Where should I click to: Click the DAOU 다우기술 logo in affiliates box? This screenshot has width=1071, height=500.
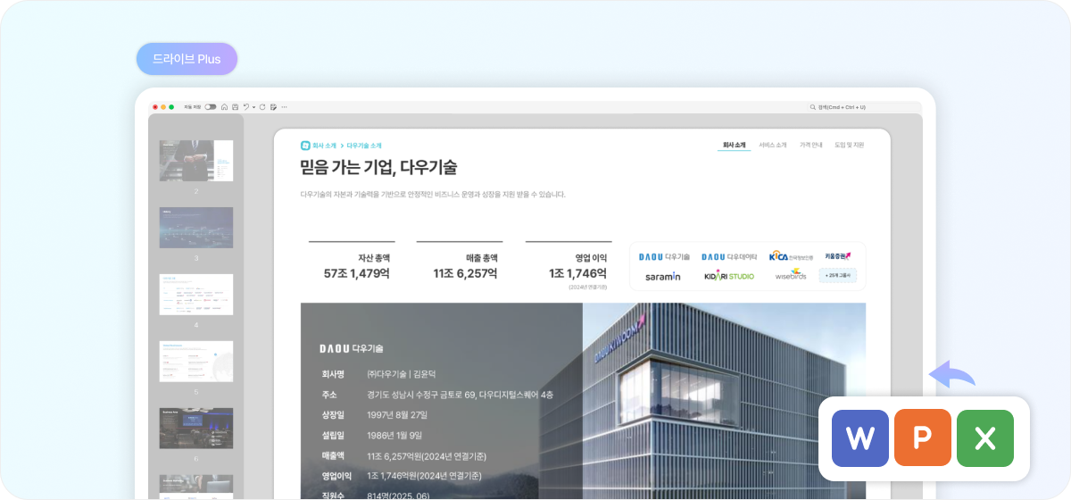pyautogui.click(x=664, y=257)
